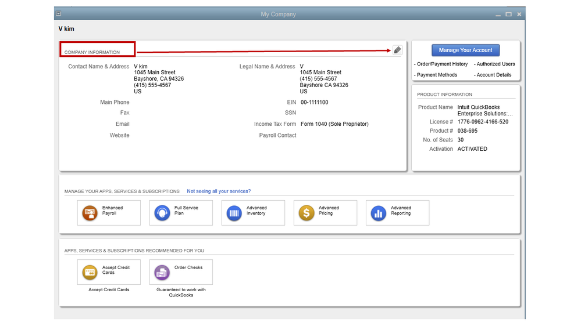Viewport: 581px width, 326px height.
Task: Minimize the My Company window
Action: click(x=498, y=15)
